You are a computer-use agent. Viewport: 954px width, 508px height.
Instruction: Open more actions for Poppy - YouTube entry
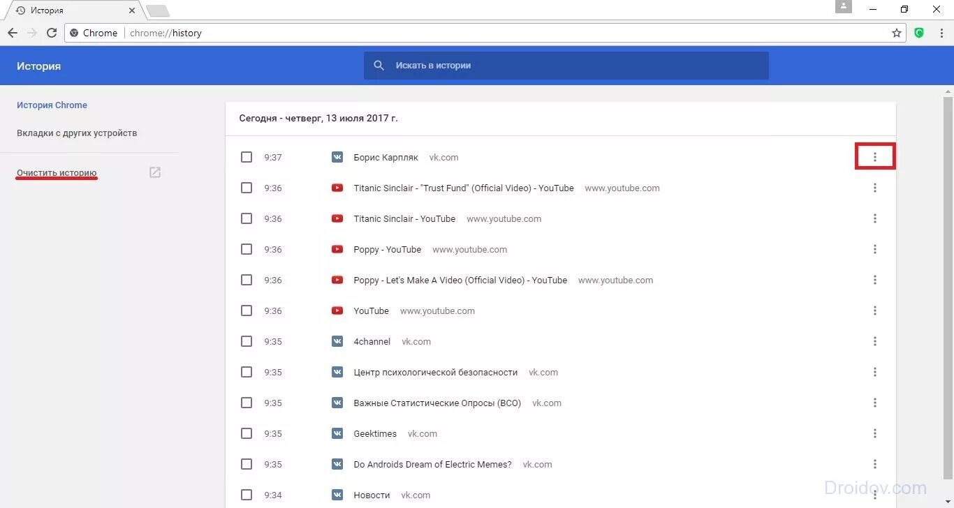[874, 249]
